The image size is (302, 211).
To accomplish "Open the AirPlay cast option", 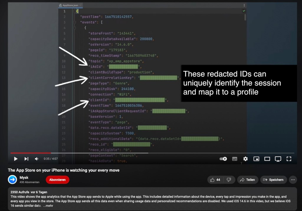I will click(278, 159).
